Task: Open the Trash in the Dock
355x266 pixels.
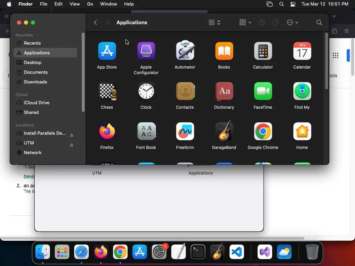Action: click(312, 251)
